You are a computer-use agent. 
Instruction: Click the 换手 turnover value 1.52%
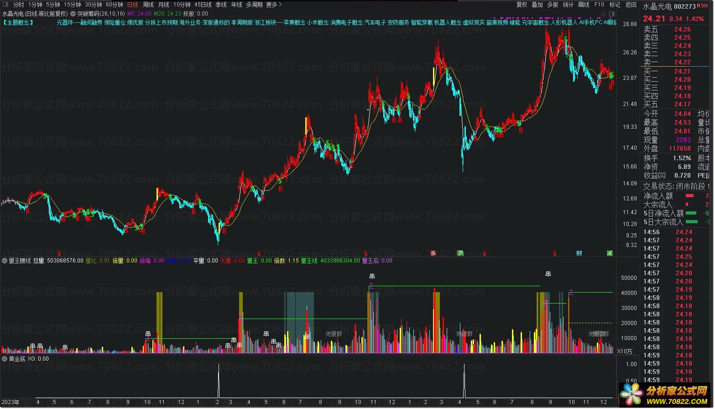(682, 158)
